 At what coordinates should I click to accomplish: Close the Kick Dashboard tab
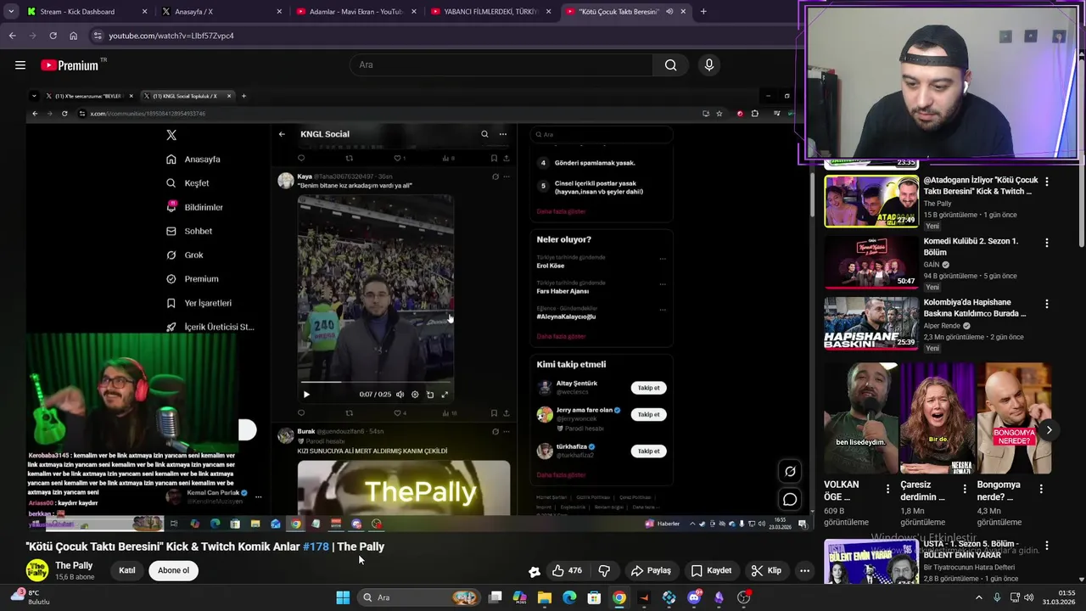click(144, 12)
